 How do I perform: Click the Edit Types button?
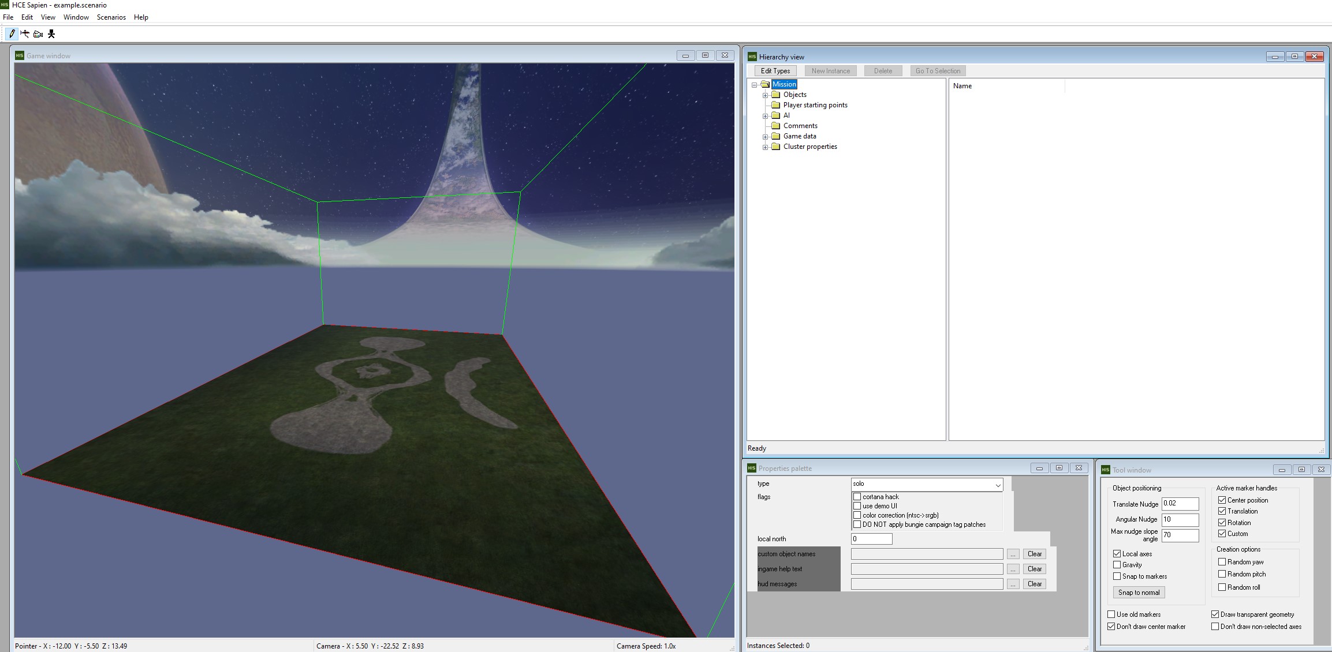pos(775,71)
